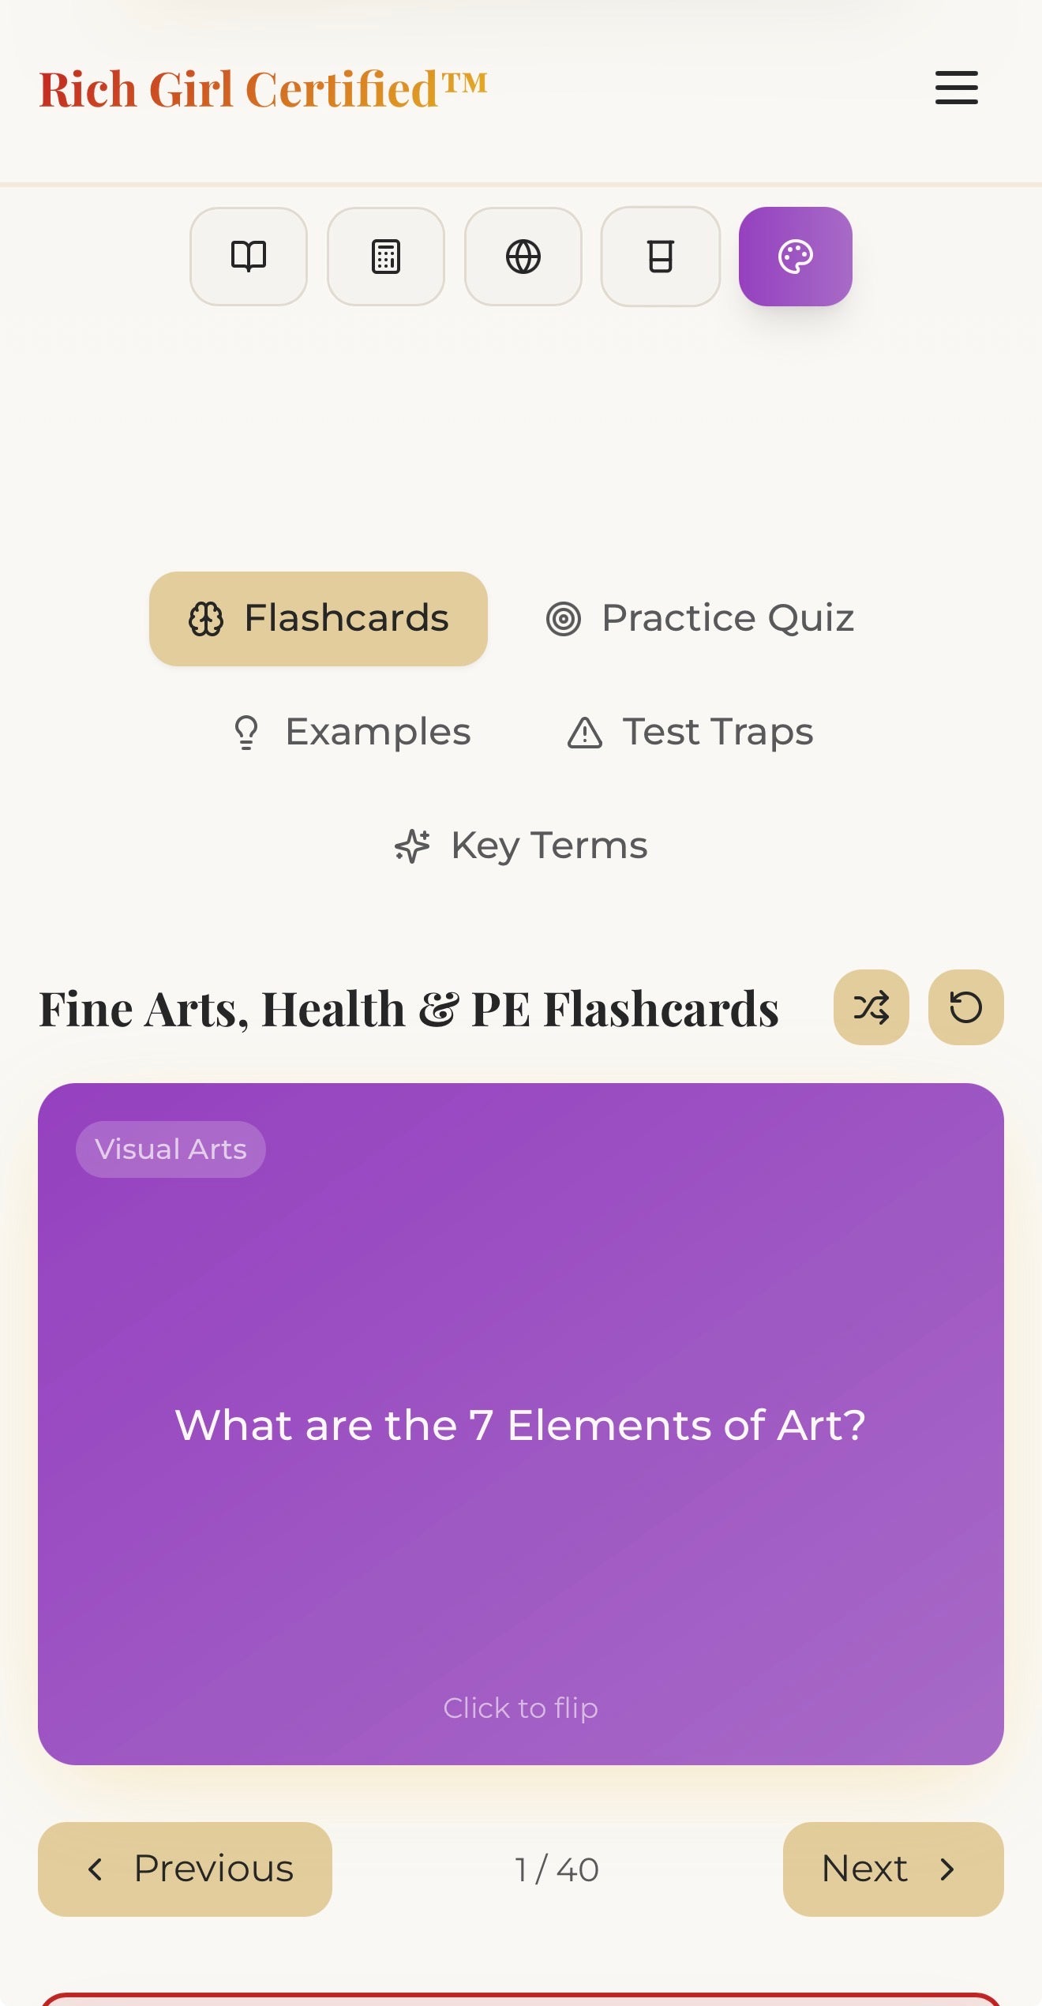Viewport: 1042px width, 2006px height.
Task: Open the calculator Math subject icon
Action: [386, 257]
